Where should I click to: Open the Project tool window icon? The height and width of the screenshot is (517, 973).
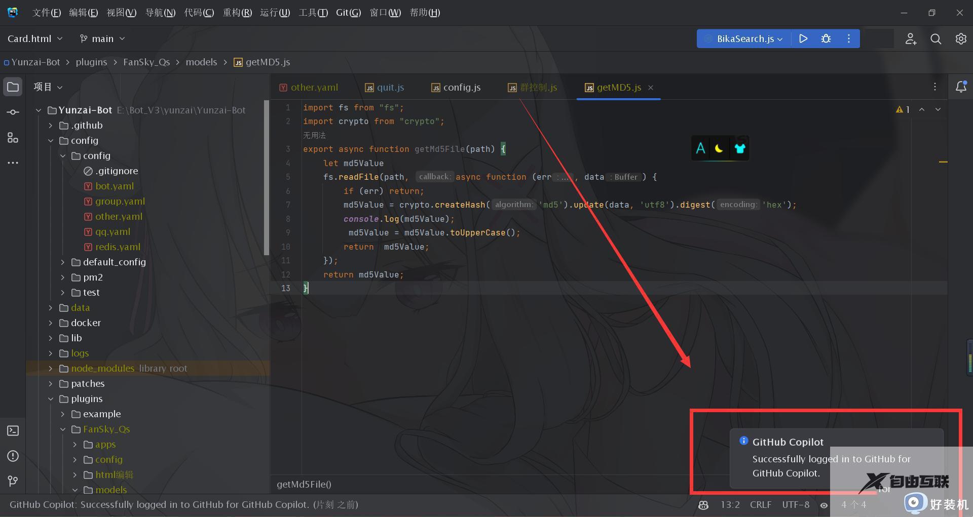[13, 86]
